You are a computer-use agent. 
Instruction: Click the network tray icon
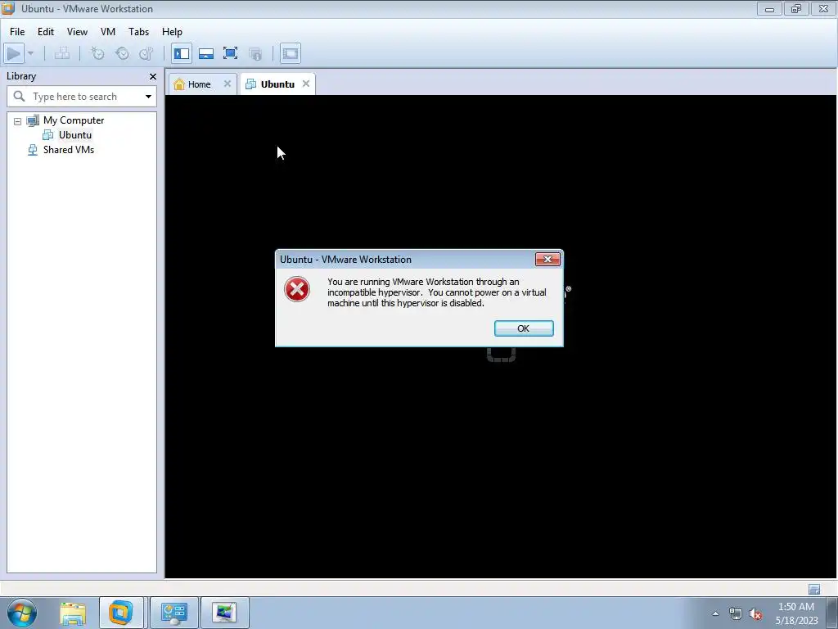click(736, 613)
